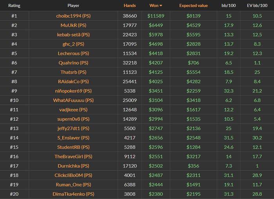
Task: Open Lecherous (PS) player page
Action: point(73,53)
